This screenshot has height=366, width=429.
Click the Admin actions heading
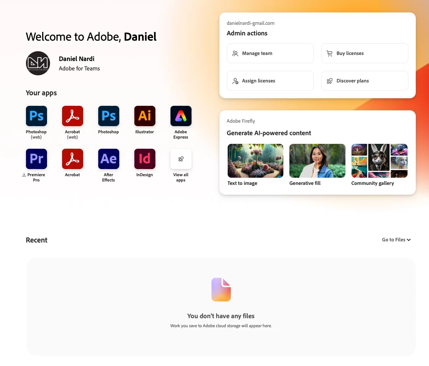[x=247, y=33]
